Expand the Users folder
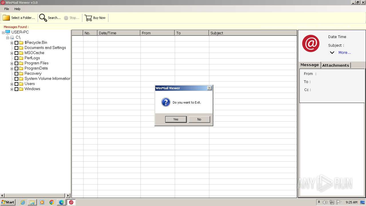This screenshot has width=366, height=206. (x=12, y=84)
